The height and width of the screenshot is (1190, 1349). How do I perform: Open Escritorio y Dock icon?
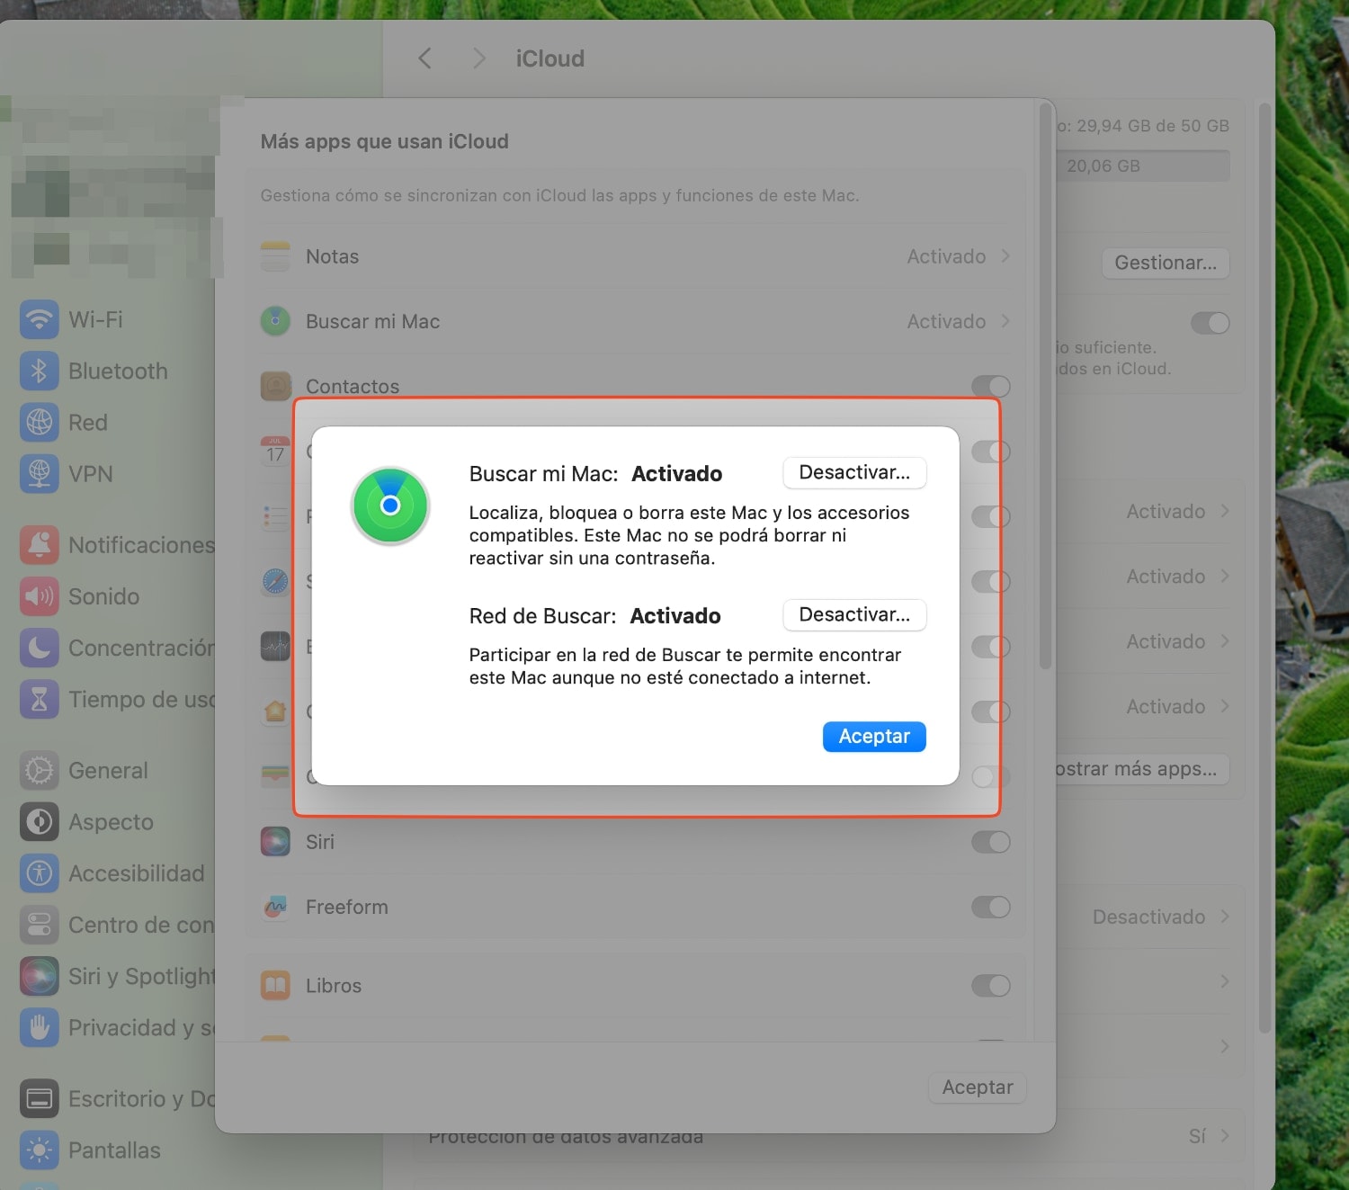[39, 1098]
